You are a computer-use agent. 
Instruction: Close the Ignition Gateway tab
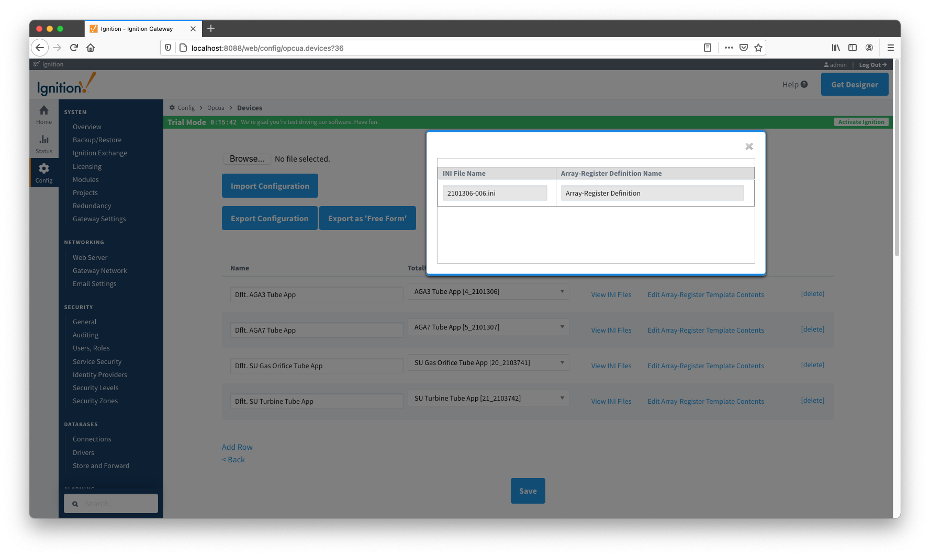193,29
